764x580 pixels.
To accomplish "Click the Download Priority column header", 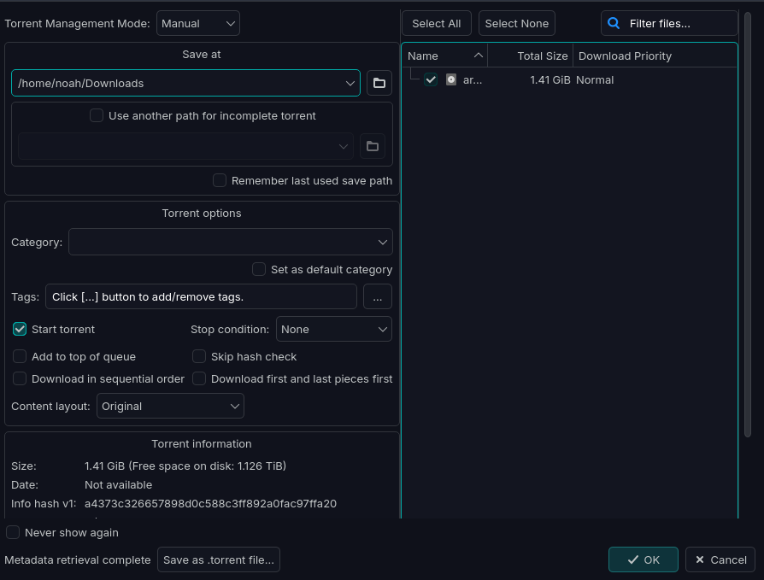I will coord(625,56).
